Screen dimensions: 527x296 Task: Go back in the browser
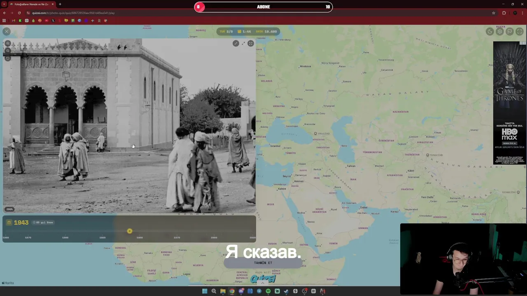tap(5, 13)
